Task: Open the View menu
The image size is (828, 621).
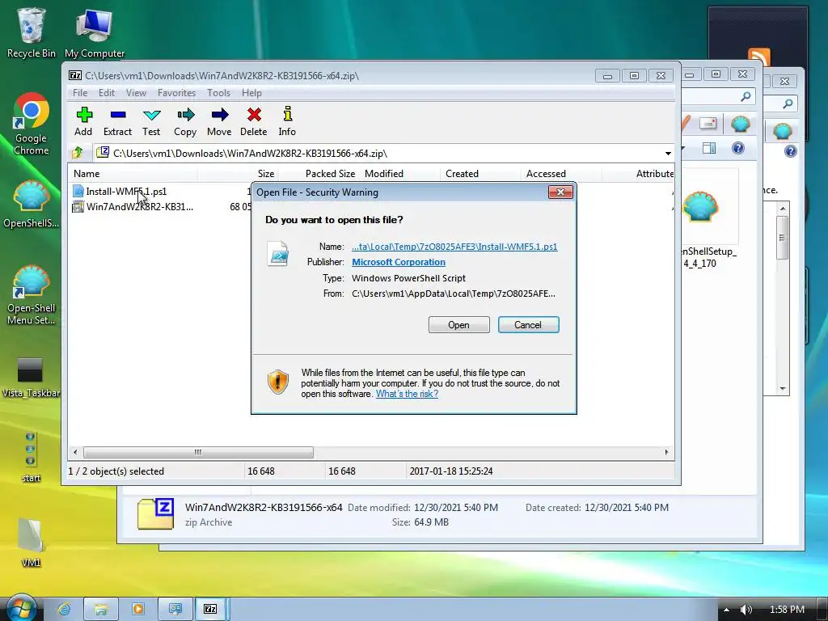Action: [136, 93]
